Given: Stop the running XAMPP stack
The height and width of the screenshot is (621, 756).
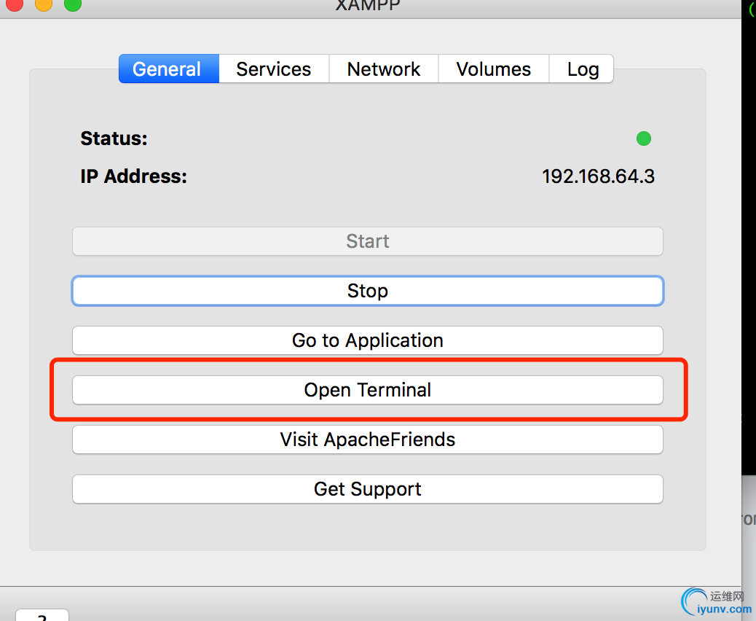Looking at the screenshot, I should tap(368, 291).
